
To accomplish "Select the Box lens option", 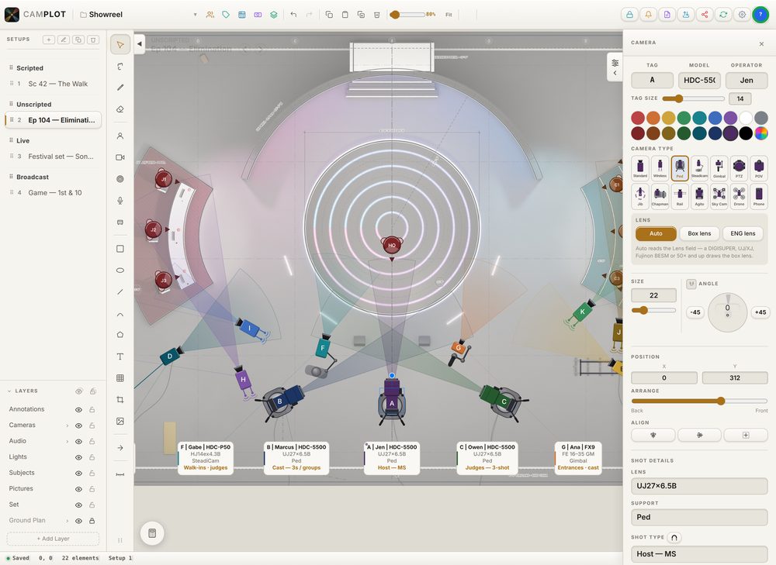I will click(699, 233).
